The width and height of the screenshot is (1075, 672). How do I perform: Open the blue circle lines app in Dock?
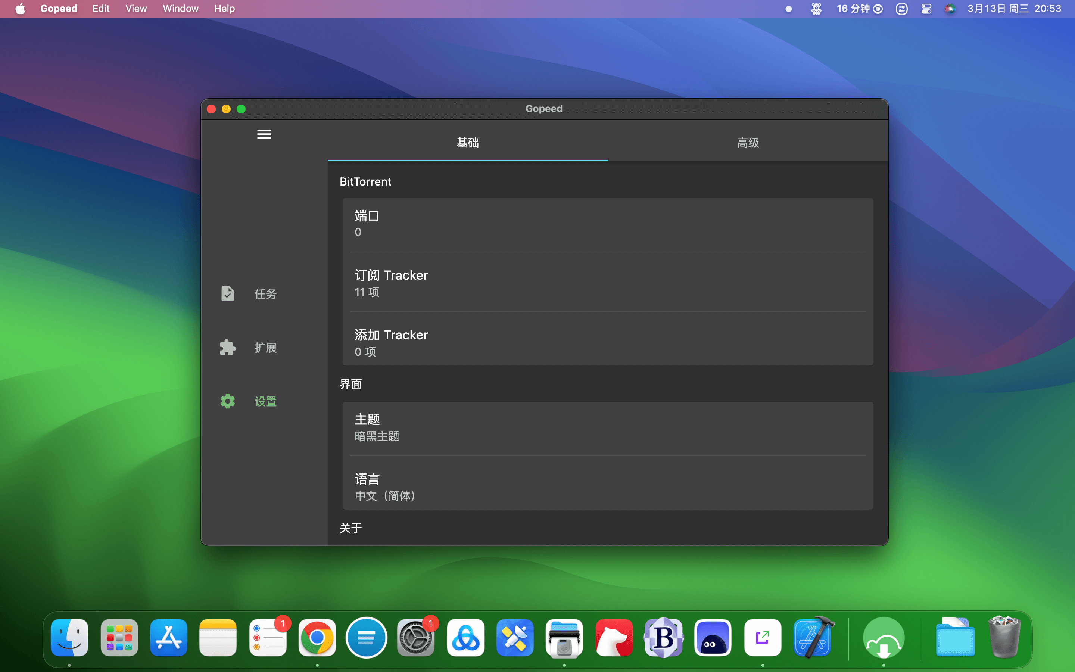click(366, 637)
